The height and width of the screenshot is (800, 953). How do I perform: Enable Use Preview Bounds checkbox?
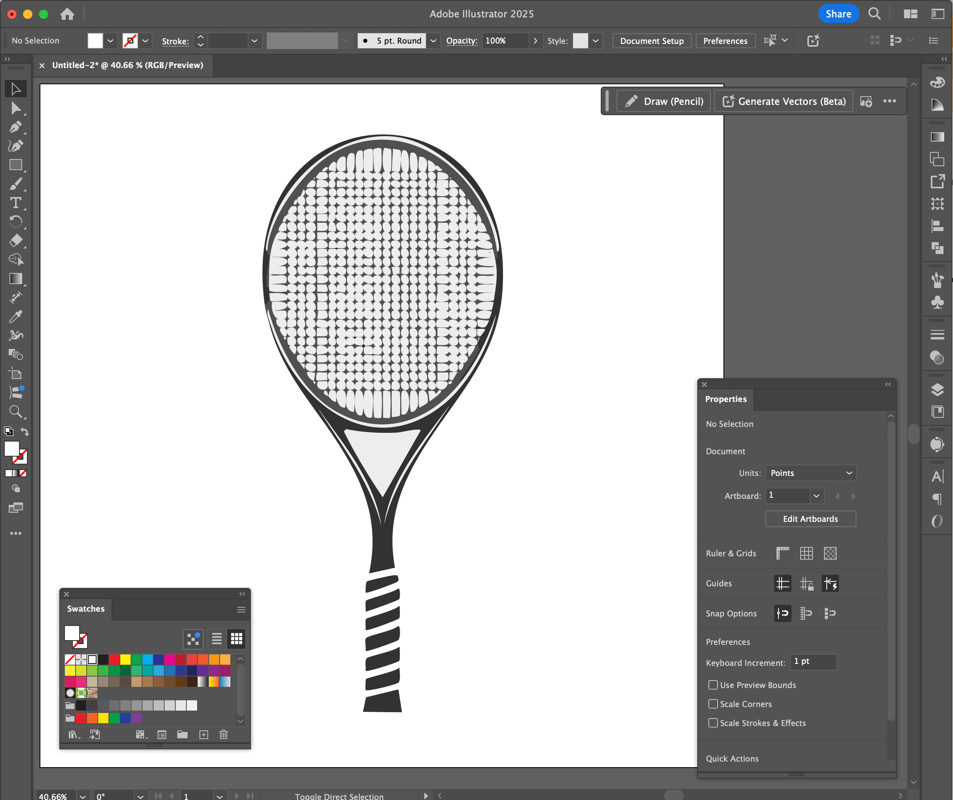pos(713,685)
